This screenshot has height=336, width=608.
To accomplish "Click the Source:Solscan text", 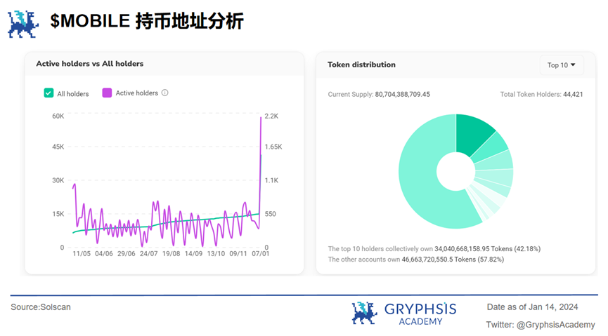I will click(41, 307).
